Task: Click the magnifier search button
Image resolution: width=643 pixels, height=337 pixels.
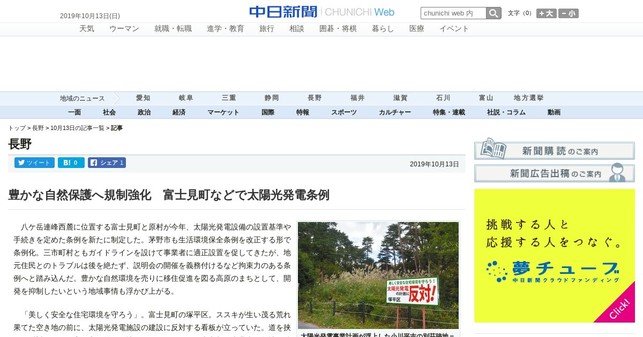Action: tap(494, 13)
